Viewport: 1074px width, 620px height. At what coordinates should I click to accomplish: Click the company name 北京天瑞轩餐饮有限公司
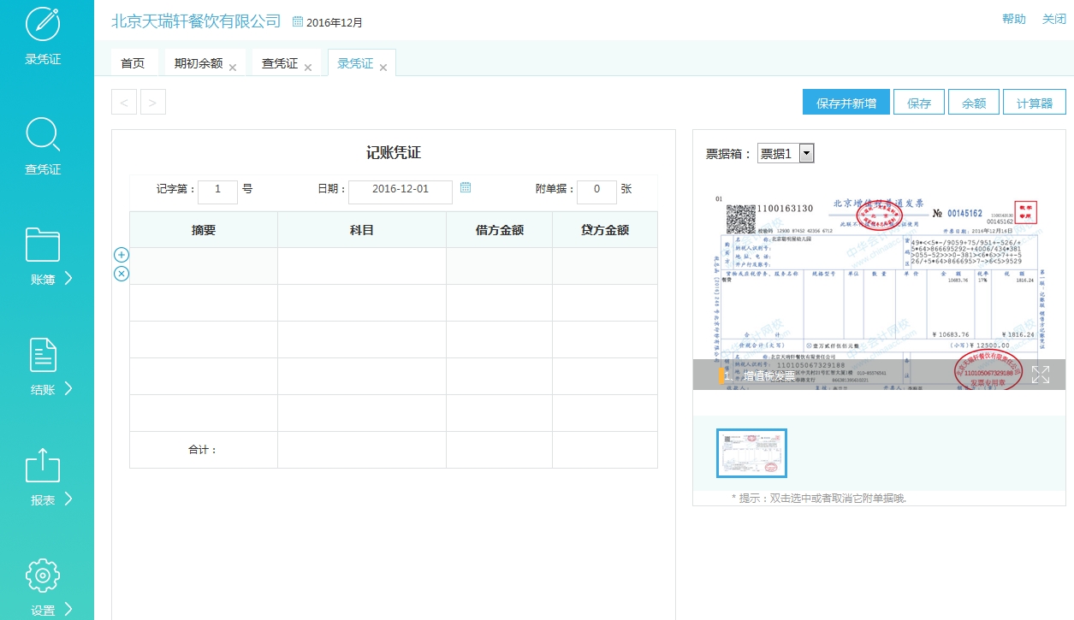[196, 21]
